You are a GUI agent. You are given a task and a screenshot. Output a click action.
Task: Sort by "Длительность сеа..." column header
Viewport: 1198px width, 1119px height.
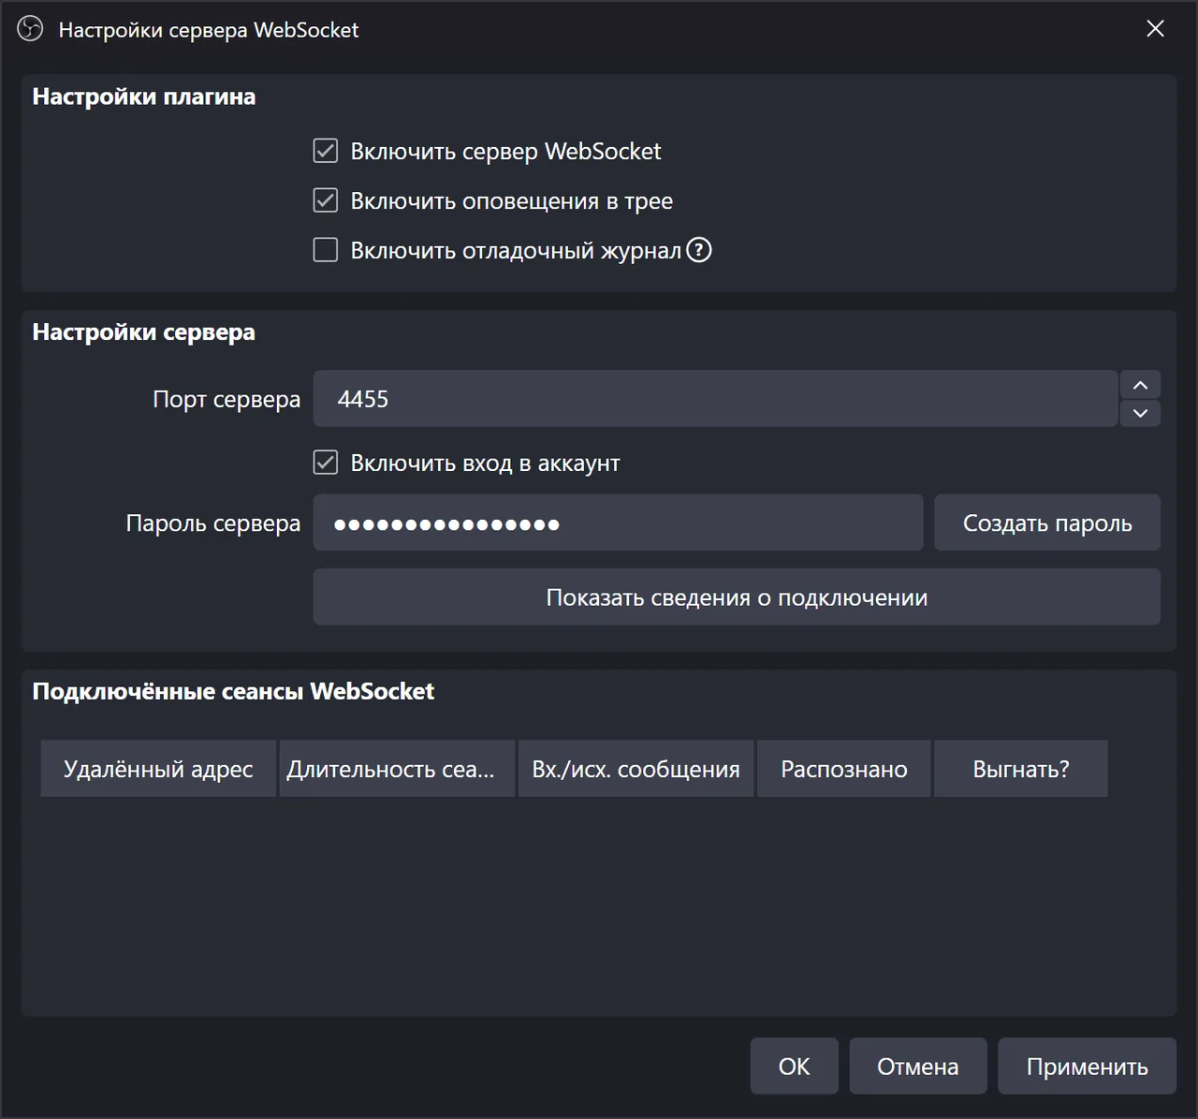tap(397, 769)
